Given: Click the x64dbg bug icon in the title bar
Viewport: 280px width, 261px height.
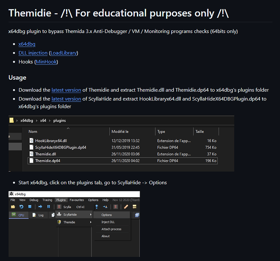Looking at the screenshot, I should tap(12, 194).
